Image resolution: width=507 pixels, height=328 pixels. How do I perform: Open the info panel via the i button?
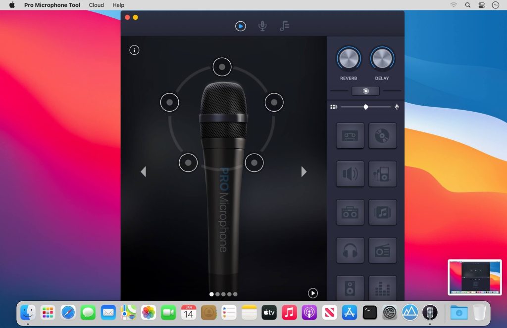click(x=134, y=50)
